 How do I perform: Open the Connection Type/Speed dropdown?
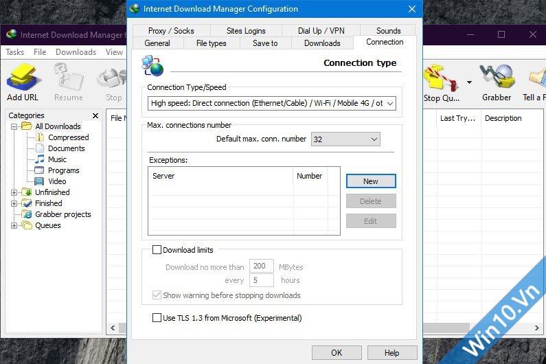[272, 104]
